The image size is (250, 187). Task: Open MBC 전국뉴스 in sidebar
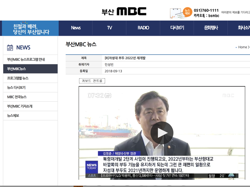30,97
